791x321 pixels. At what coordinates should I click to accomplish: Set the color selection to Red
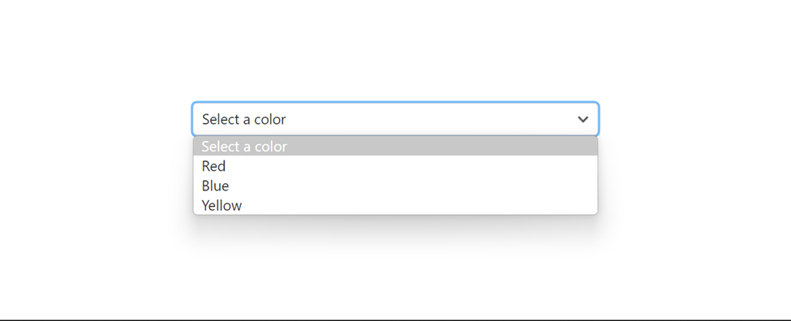pyautogui.click(x=395, y=166)
